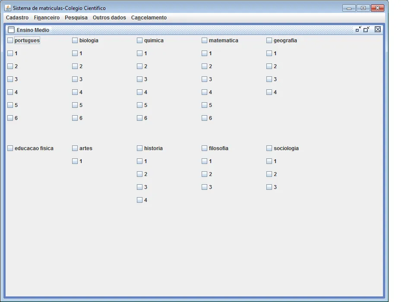405x302 pixels.
Task: Check box 4 under historia
Action: [x=140, y=200]
